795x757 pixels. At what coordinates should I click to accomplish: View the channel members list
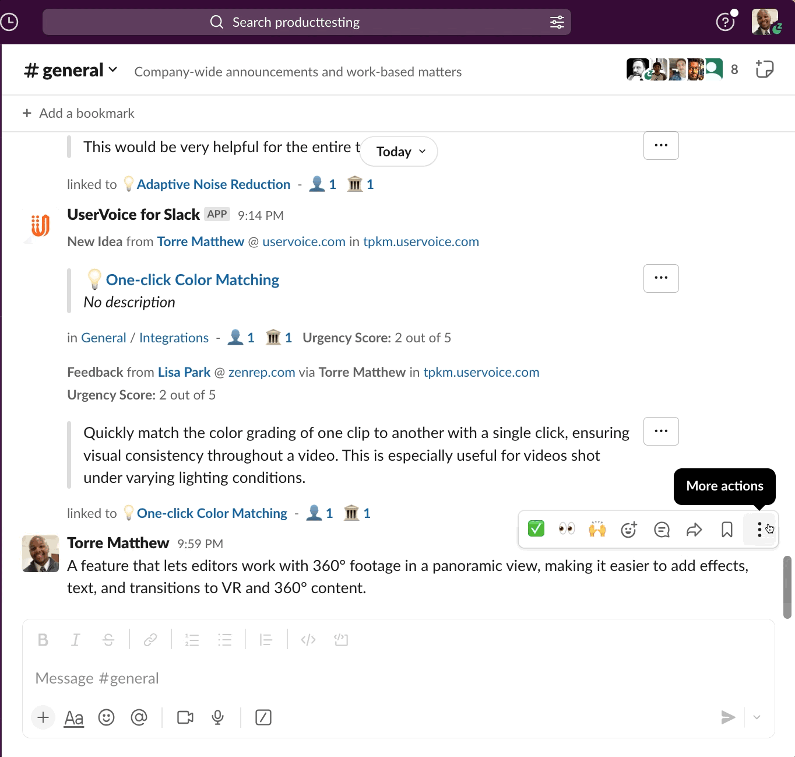tap(683, 69)
